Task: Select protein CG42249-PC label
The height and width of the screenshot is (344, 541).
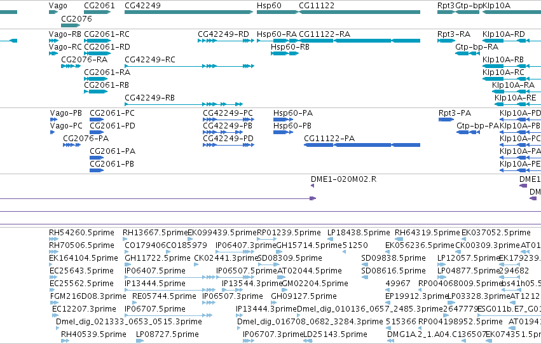Action: (228, 113)
